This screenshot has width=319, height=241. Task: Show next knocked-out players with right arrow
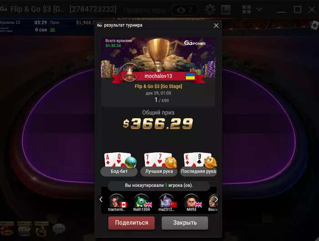[216, 200]
